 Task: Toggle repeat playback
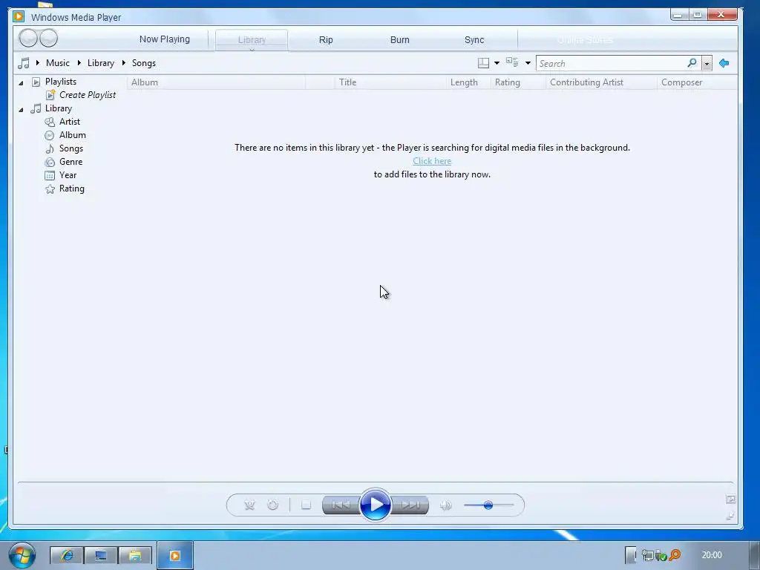point(273,505)
